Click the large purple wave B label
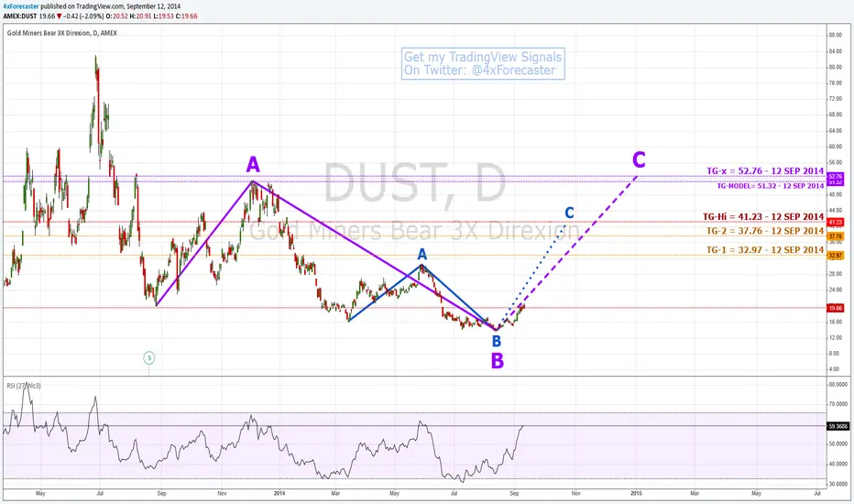 pos(498,361)
